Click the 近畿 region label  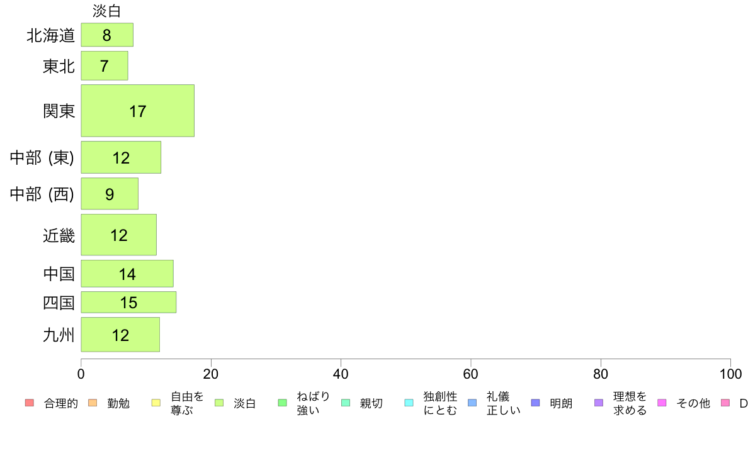click(x=59, y=235)
